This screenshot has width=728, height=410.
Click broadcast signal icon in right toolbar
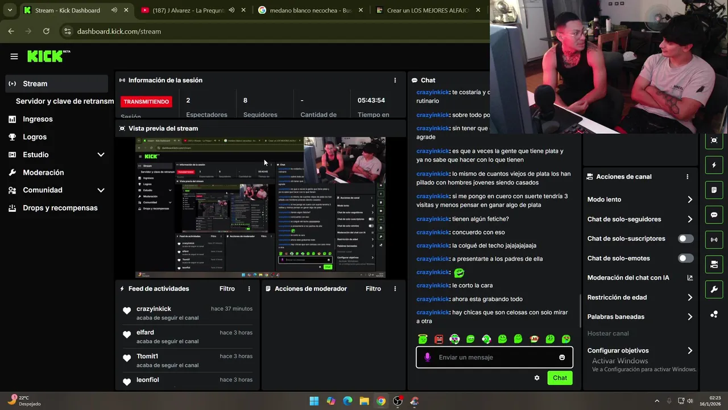click(714, 240)
